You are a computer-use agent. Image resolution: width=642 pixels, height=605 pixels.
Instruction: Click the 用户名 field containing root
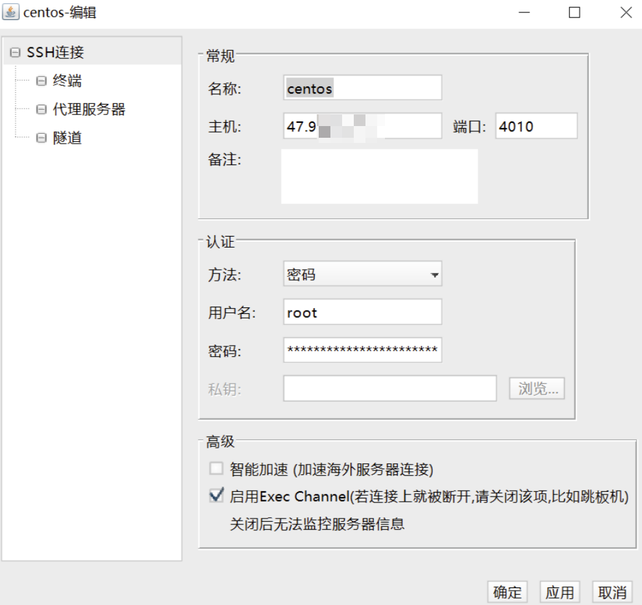pos(362,312)
